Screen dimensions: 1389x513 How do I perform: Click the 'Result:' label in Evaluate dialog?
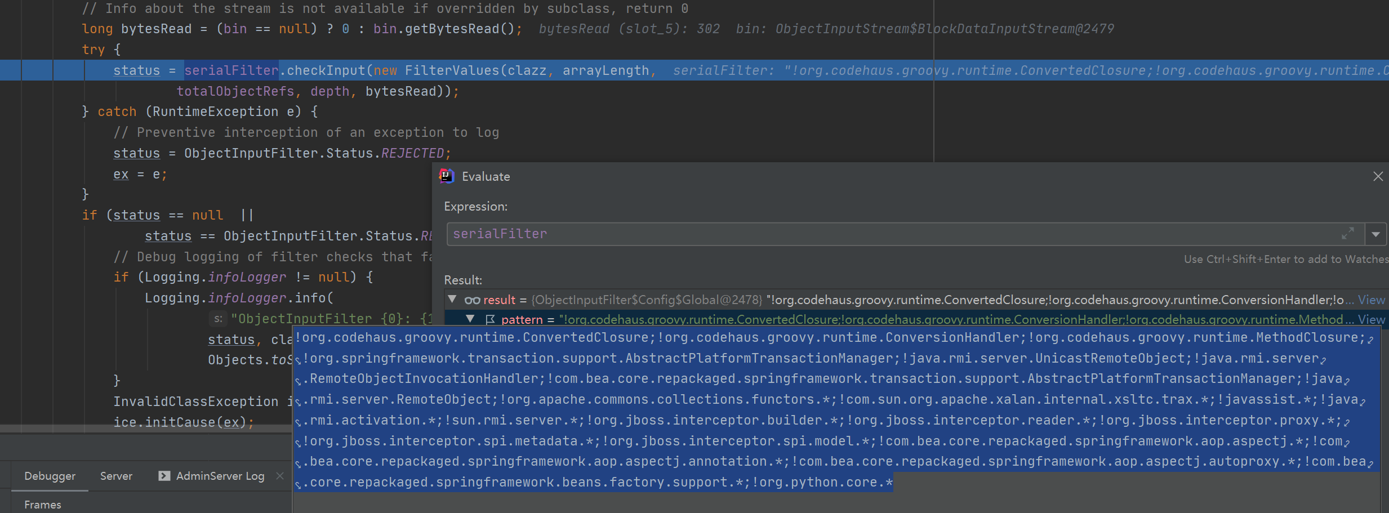463,280
